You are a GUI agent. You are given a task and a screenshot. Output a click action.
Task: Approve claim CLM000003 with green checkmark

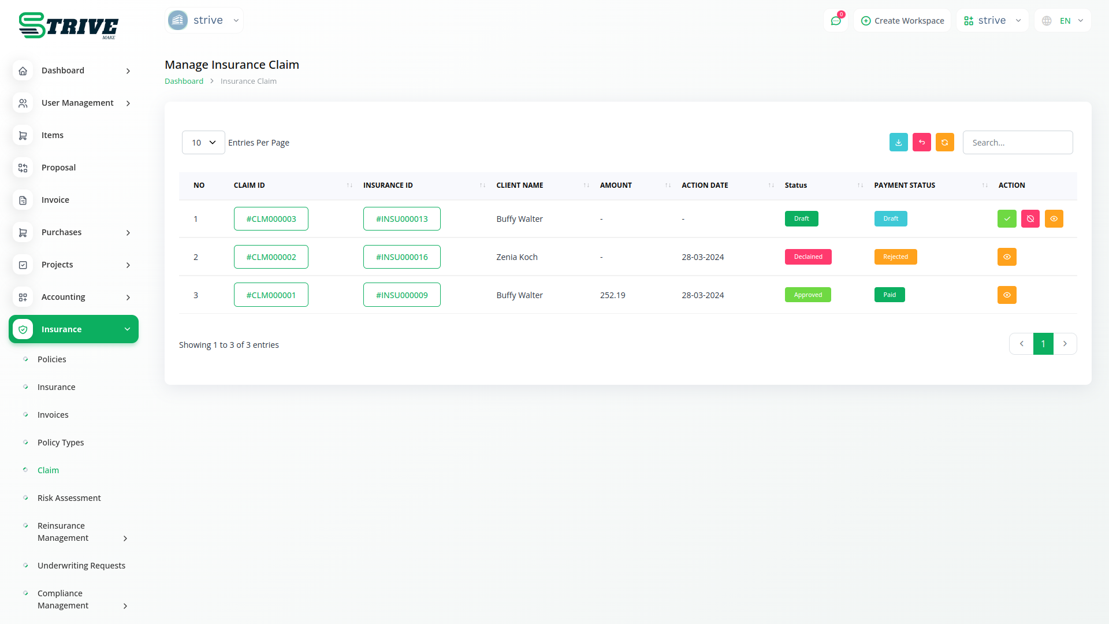click(1007, 219)
